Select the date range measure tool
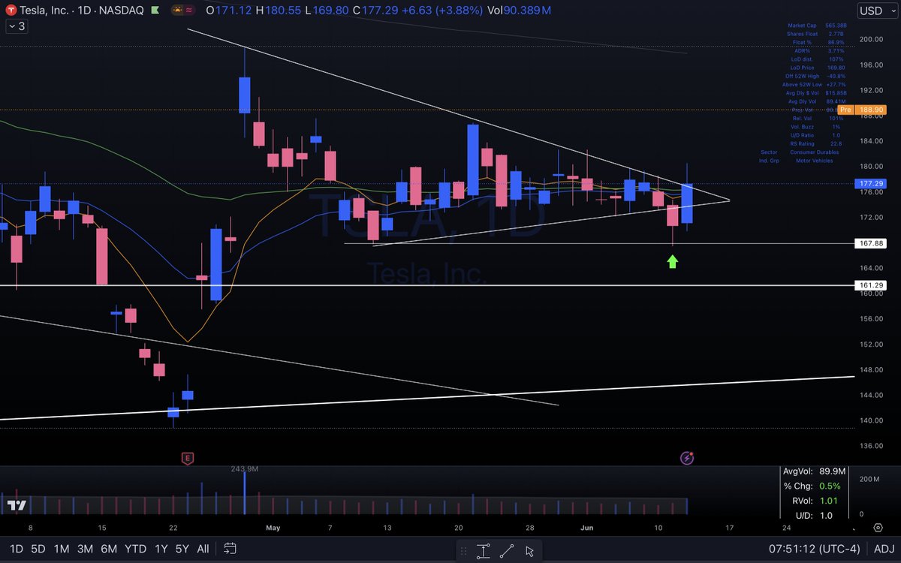 pos(483,551)
